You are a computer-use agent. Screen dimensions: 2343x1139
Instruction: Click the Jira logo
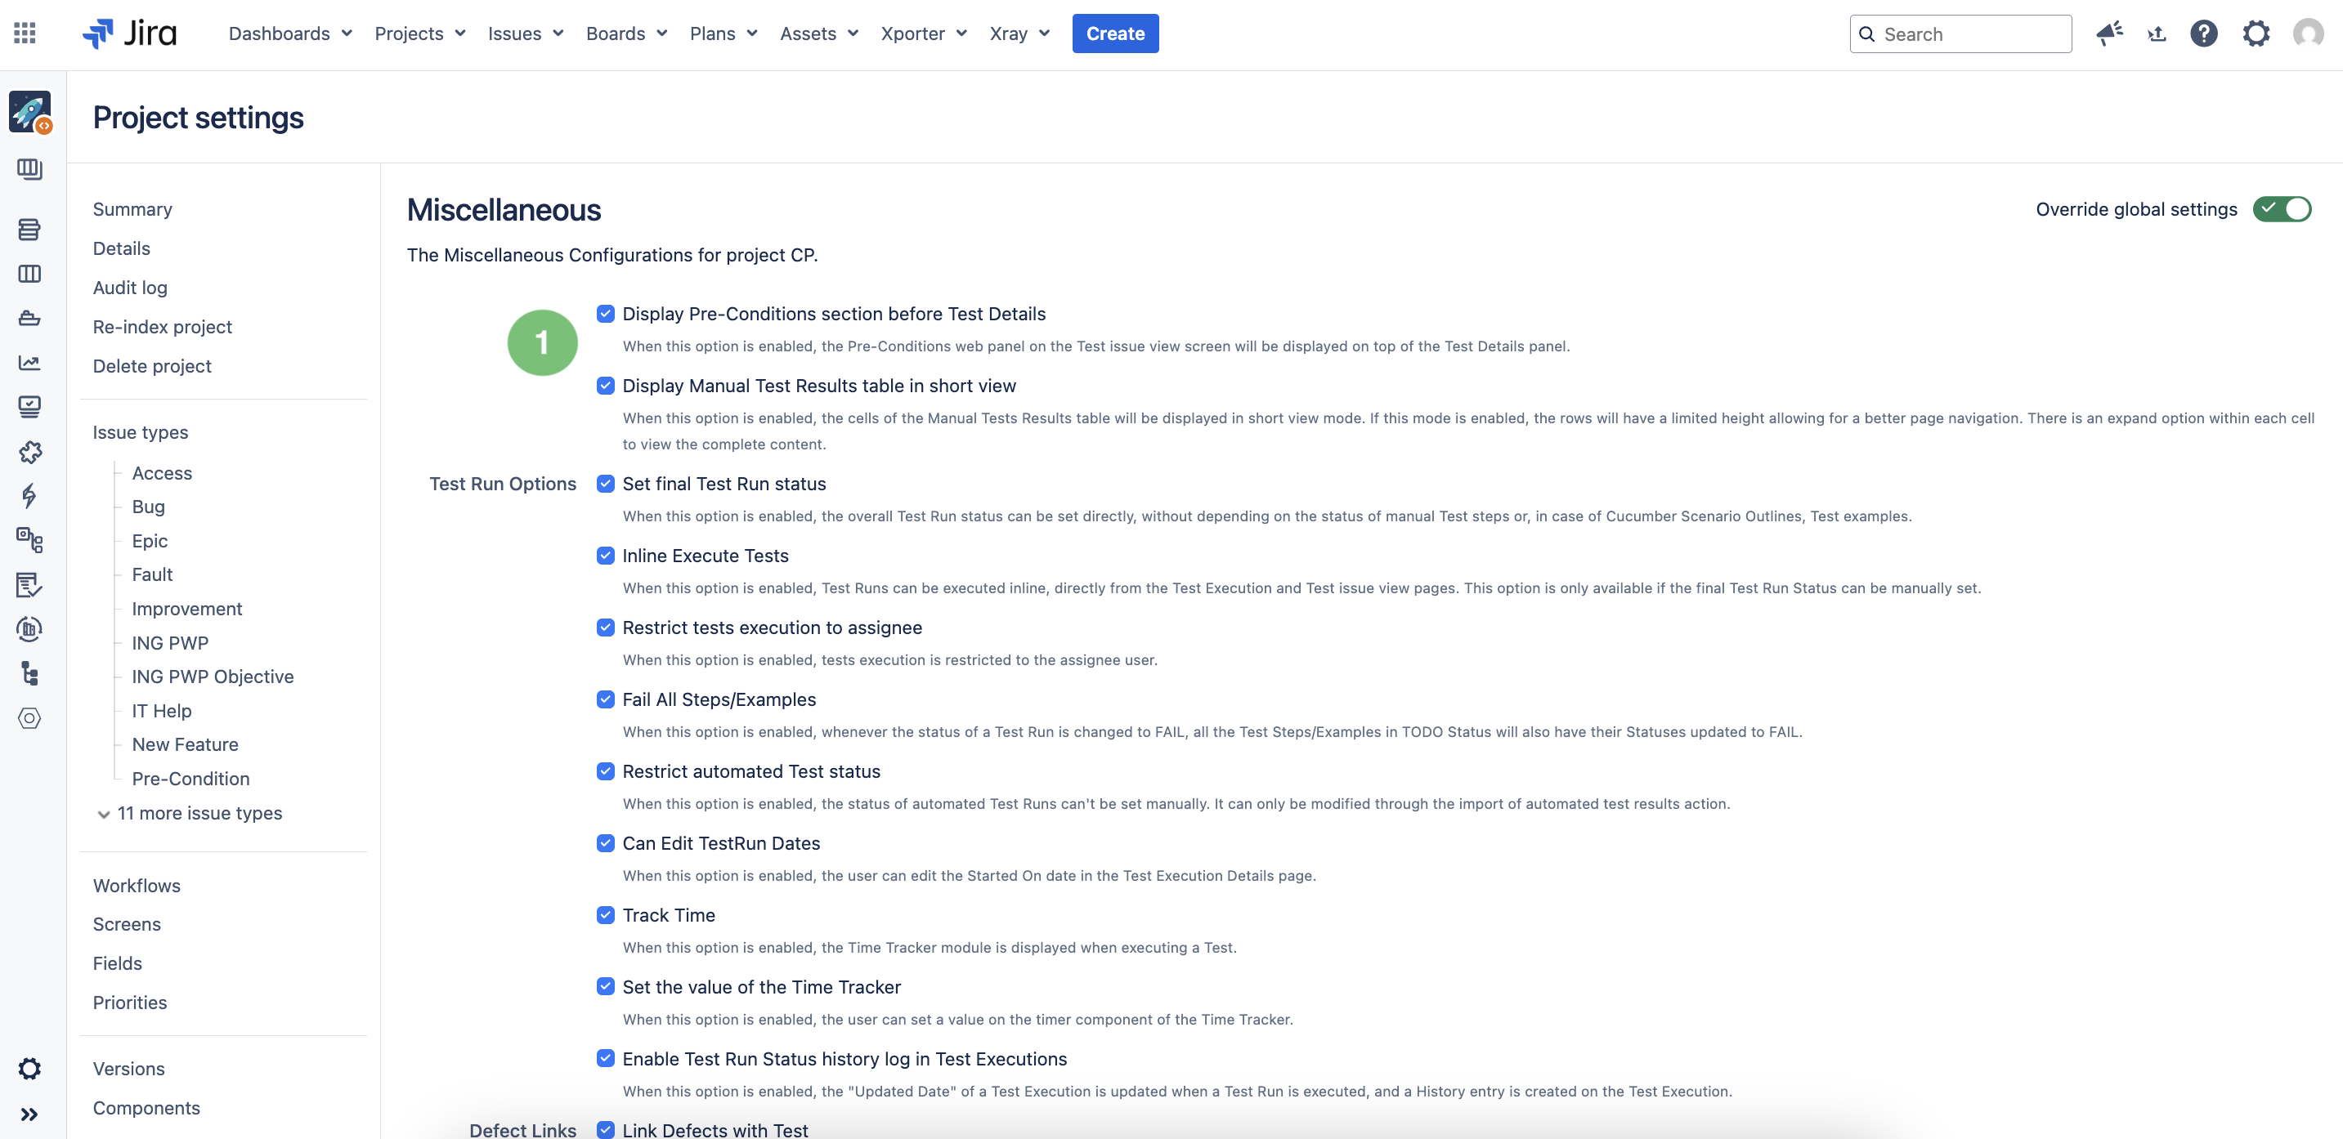pos(129,33)
